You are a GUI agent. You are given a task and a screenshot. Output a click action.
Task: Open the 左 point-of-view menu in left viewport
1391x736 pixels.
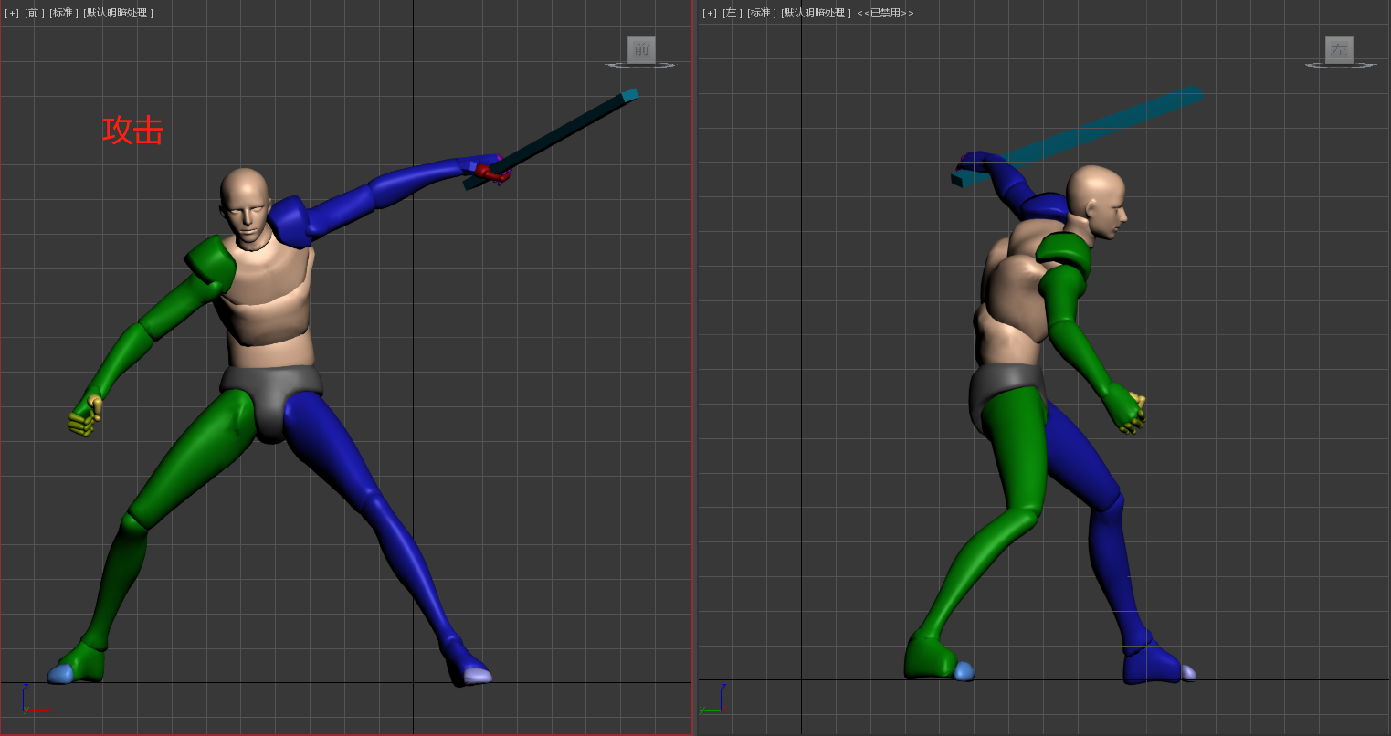tap(732, 13)
